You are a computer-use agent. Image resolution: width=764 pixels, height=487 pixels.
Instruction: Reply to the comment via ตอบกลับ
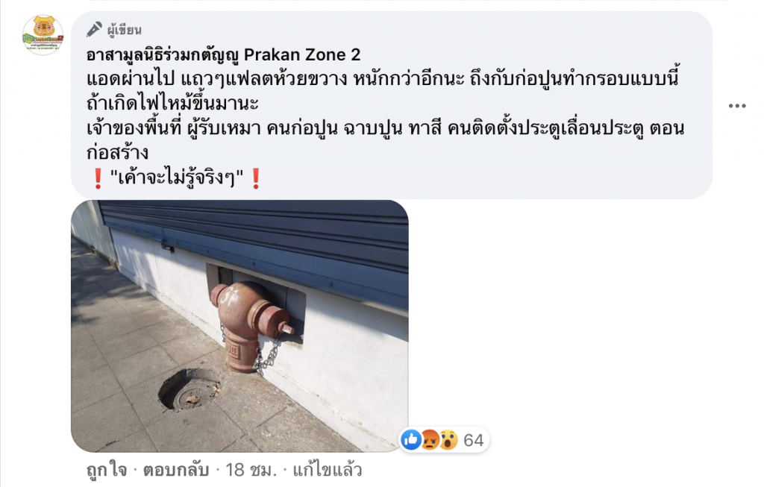pyautogui.click(x=176, y=470)
